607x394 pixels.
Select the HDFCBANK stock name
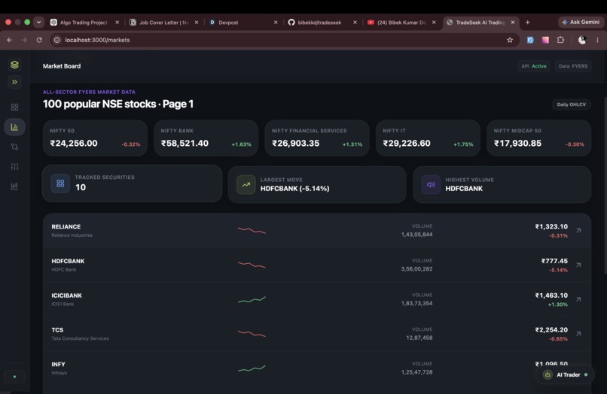(x=68, y=261)
